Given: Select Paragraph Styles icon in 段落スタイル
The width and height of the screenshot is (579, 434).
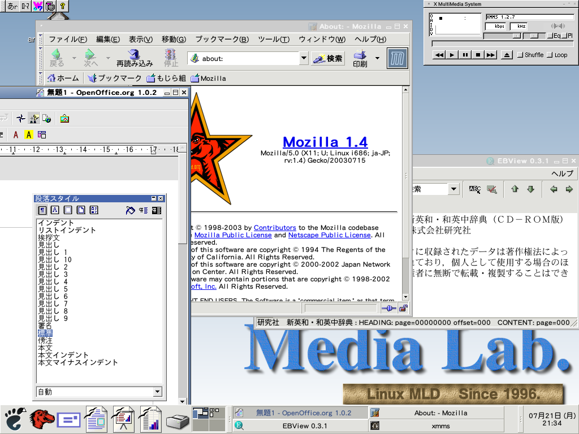Looking at the screenshot, I should pos(42,210).
